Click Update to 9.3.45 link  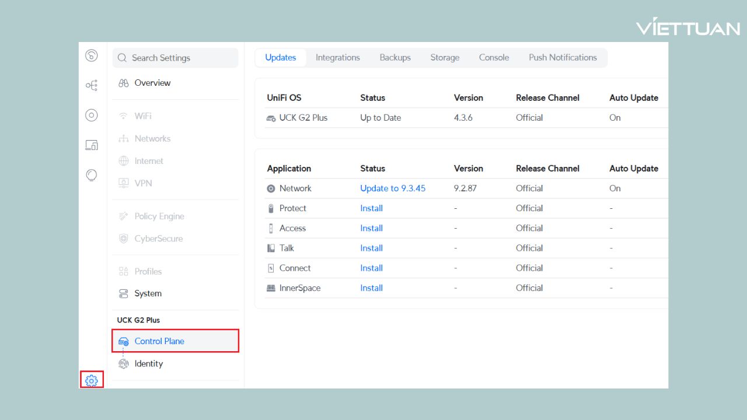click(393, 188)
